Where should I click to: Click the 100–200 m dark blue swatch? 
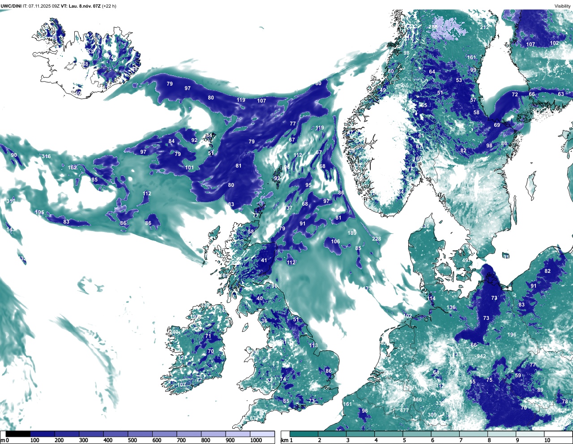point(43,434)
